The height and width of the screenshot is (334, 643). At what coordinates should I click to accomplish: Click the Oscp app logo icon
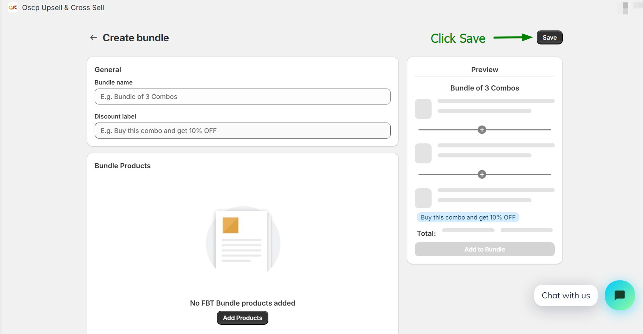[x=13, y=8]
